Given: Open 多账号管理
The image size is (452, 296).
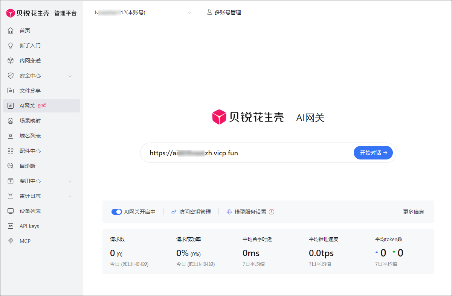Looking at the screenshot, I should pos(224,12).
